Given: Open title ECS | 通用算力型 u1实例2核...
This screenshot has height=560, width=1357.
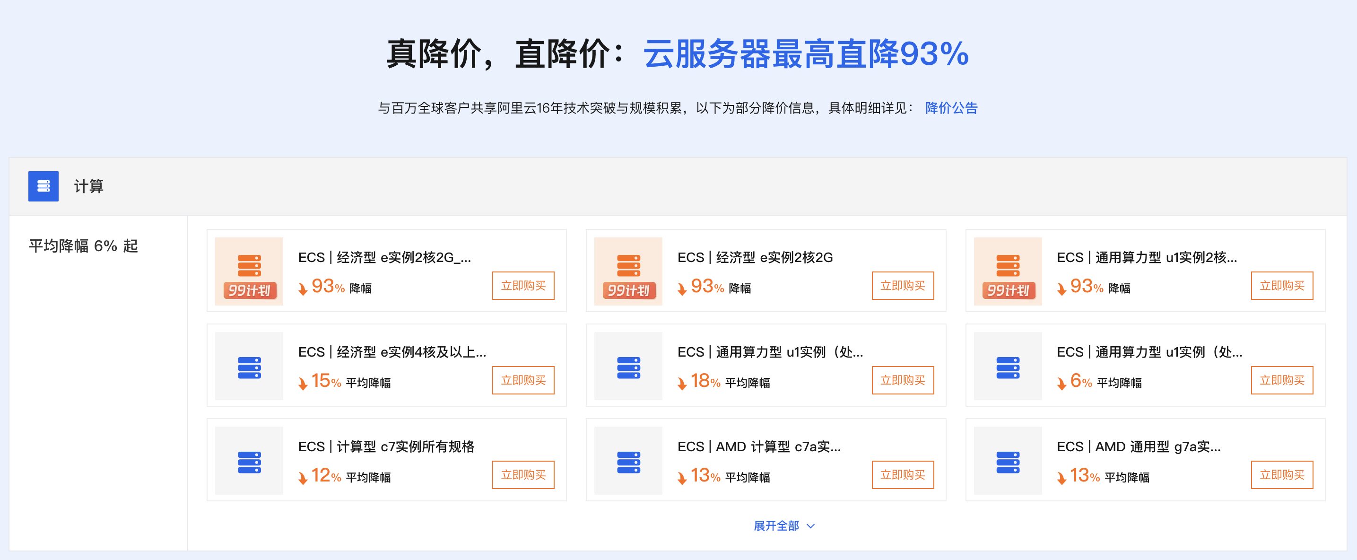Looking at the screenshot, I should pos(1147,258).
